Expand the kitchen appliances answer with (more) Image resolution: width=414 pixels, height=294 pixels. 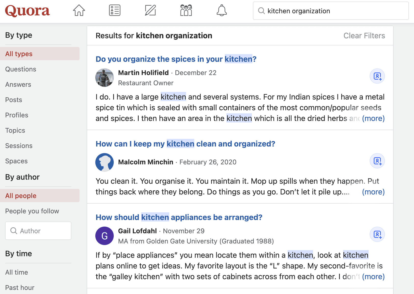(373, 276)
